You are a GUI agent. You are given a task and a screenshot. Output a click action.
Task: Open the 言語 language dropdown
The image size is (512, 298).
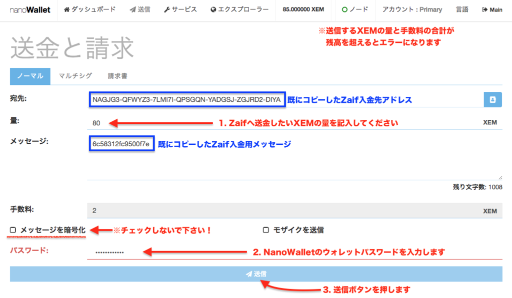point(461,10)
